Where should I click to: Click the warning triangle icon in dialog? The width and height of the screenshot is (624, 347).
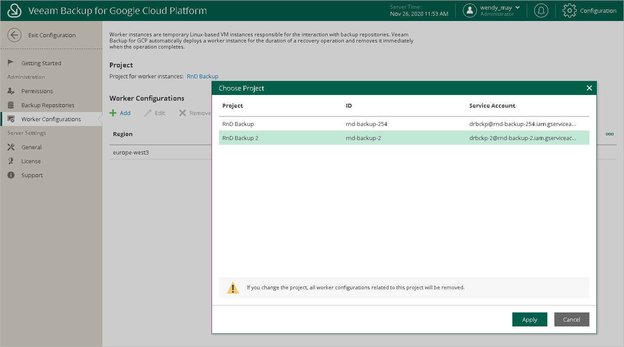(x=233, y=288)
